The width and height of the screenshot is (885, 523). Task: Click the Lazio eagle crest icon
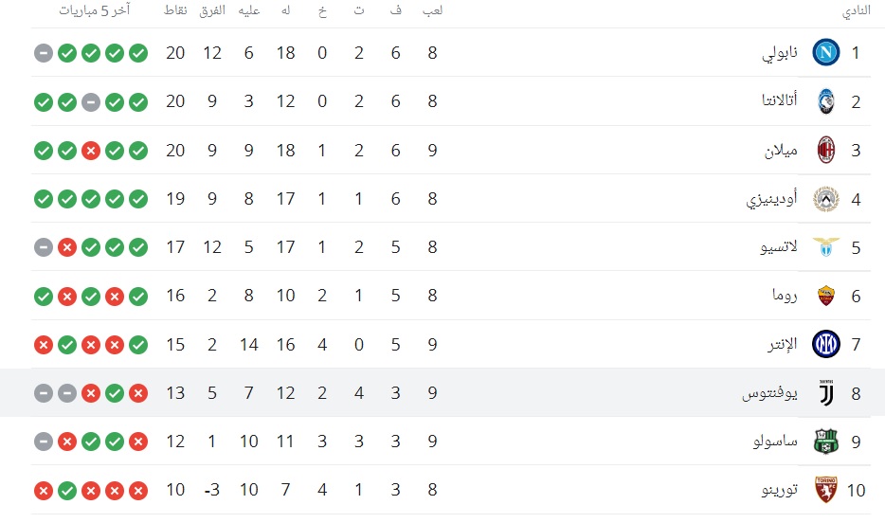(x=825, y=247)
